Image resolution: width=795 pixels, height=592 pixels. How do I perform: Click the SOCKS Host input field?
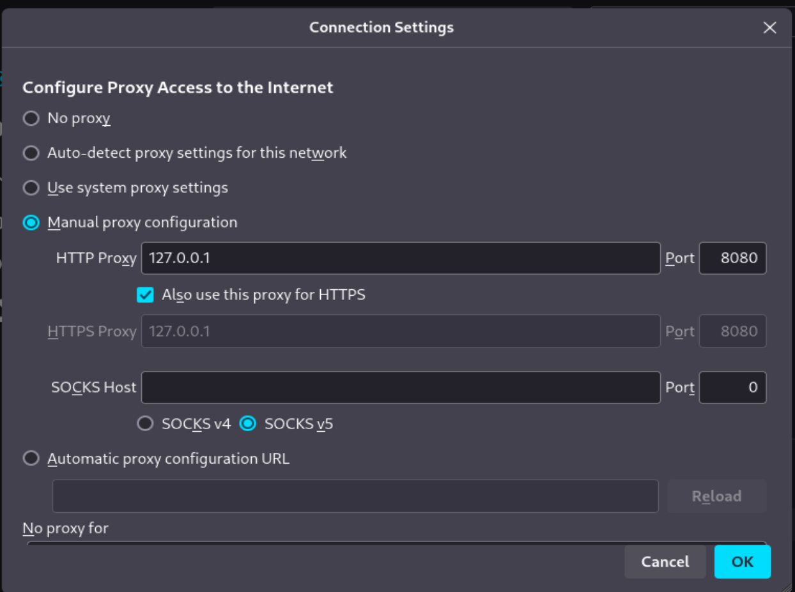click(401, 388)
